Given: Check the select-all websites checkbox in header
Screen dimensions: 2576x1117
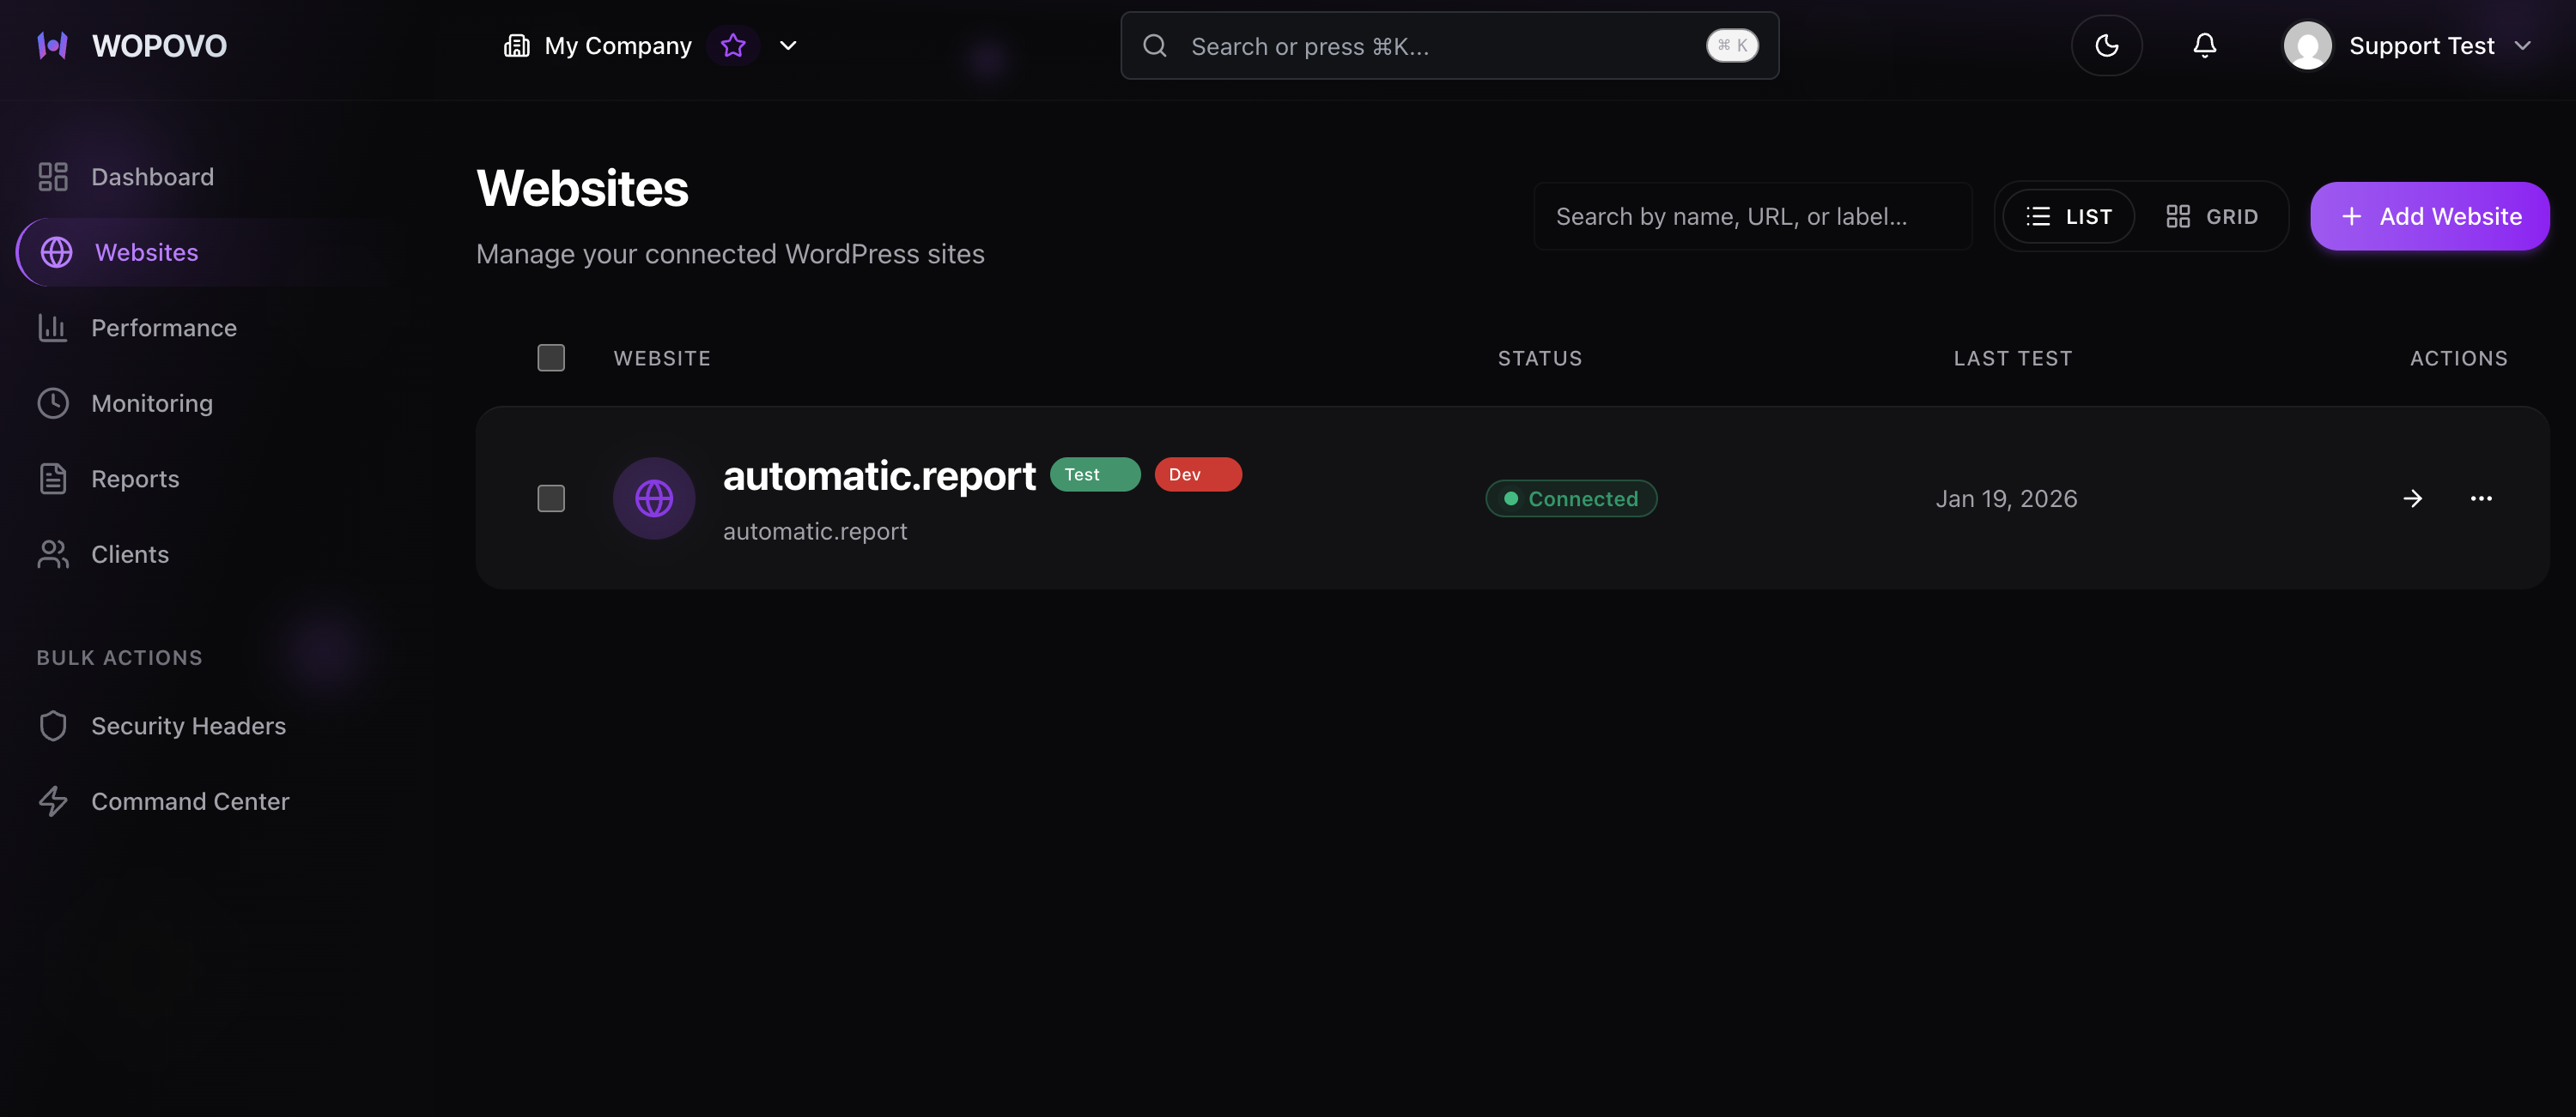Looking at the screenshot, I should pos(551,358).
